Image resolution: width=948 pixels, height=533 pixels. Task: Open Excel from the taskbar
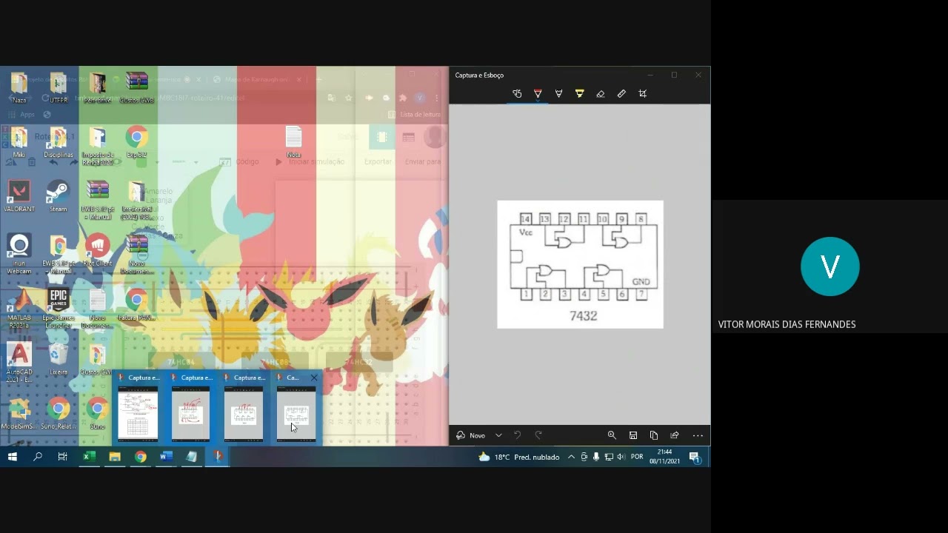pyautogui.click(x=89, y=457)
